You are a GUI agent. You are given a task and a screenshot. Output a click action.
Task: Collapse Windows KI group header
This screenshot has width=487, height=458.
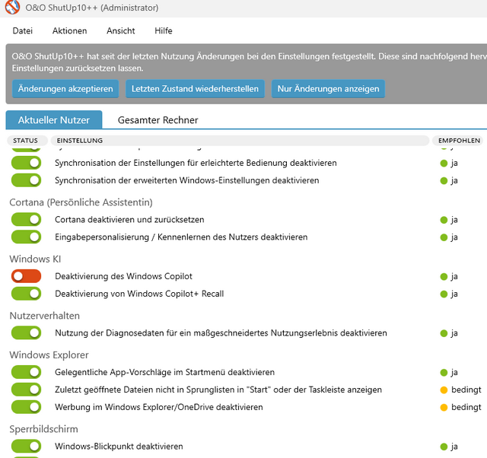(x=35, y=259)
